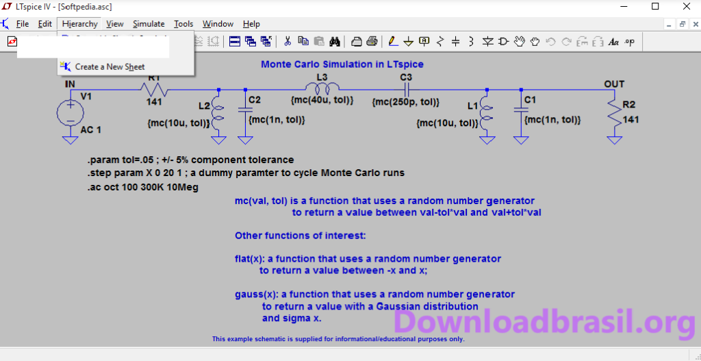
Task: Open the Component gate icon
Action: click(x=503, y=42)
